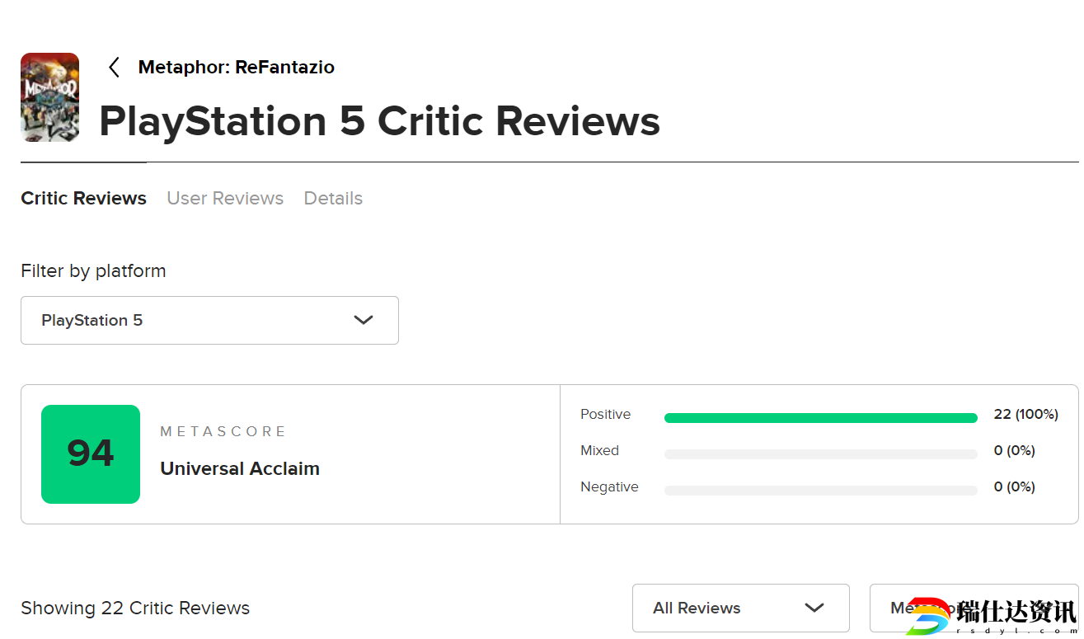Click the Showing 22 Critic Reviews text
This screenshot has height=639, width=1084.
(135, 608)
